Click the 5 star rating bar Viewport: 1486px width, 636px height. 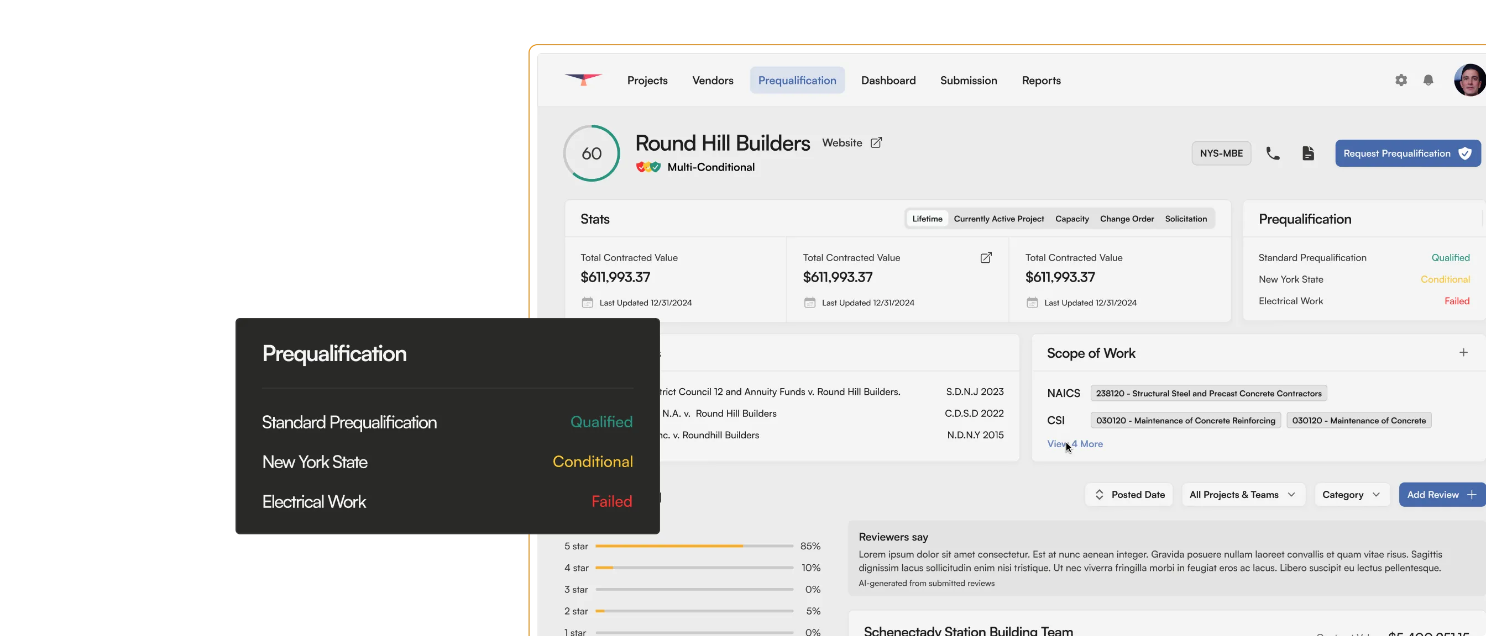tap(694, 546)
